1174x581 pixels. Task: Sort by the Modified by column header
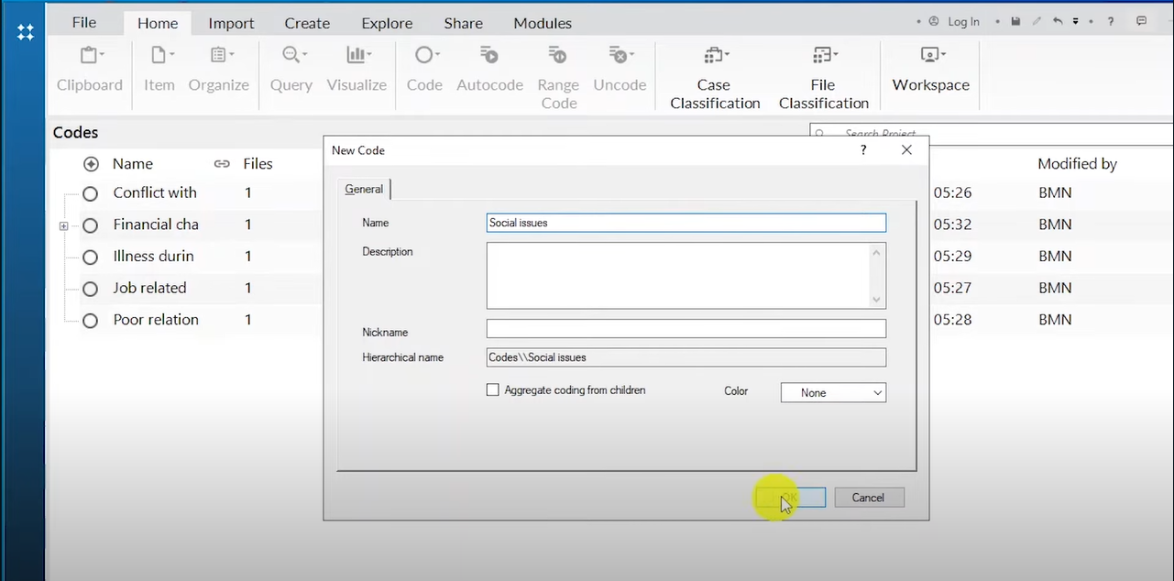(1077, 164)
